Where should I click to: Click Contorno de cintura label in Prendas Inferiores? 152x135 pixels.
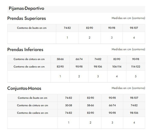[x=29, y=59]
